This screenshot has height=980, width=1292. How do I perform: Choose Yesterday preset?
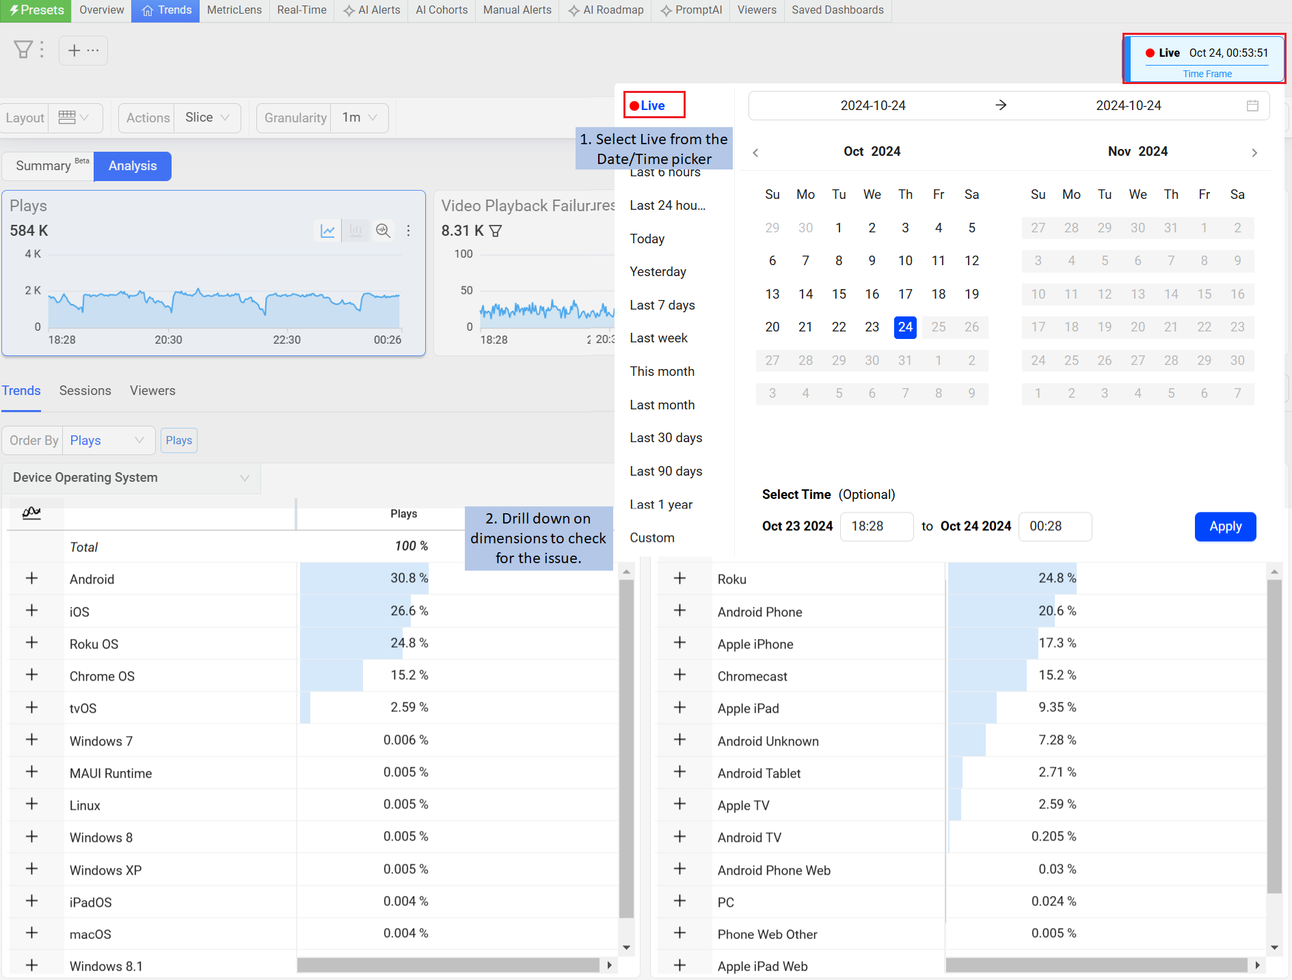[x=658, y=272]
